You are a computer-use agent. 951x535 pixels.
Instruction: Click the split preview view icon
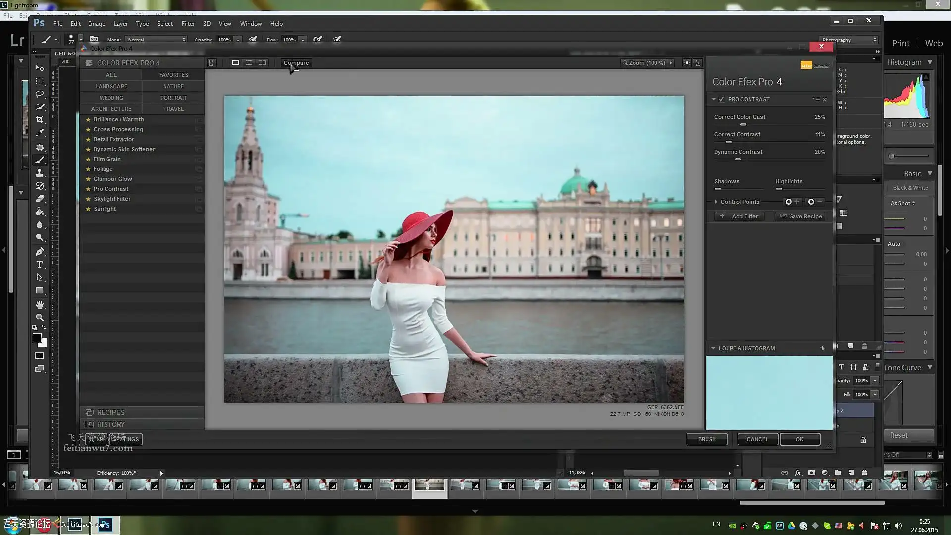tap(249, 63)
